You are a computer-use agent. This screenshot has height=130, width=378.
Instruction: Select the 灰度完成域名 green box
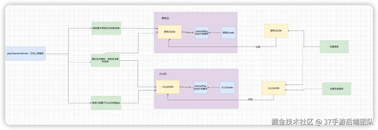tap(337, 89)
